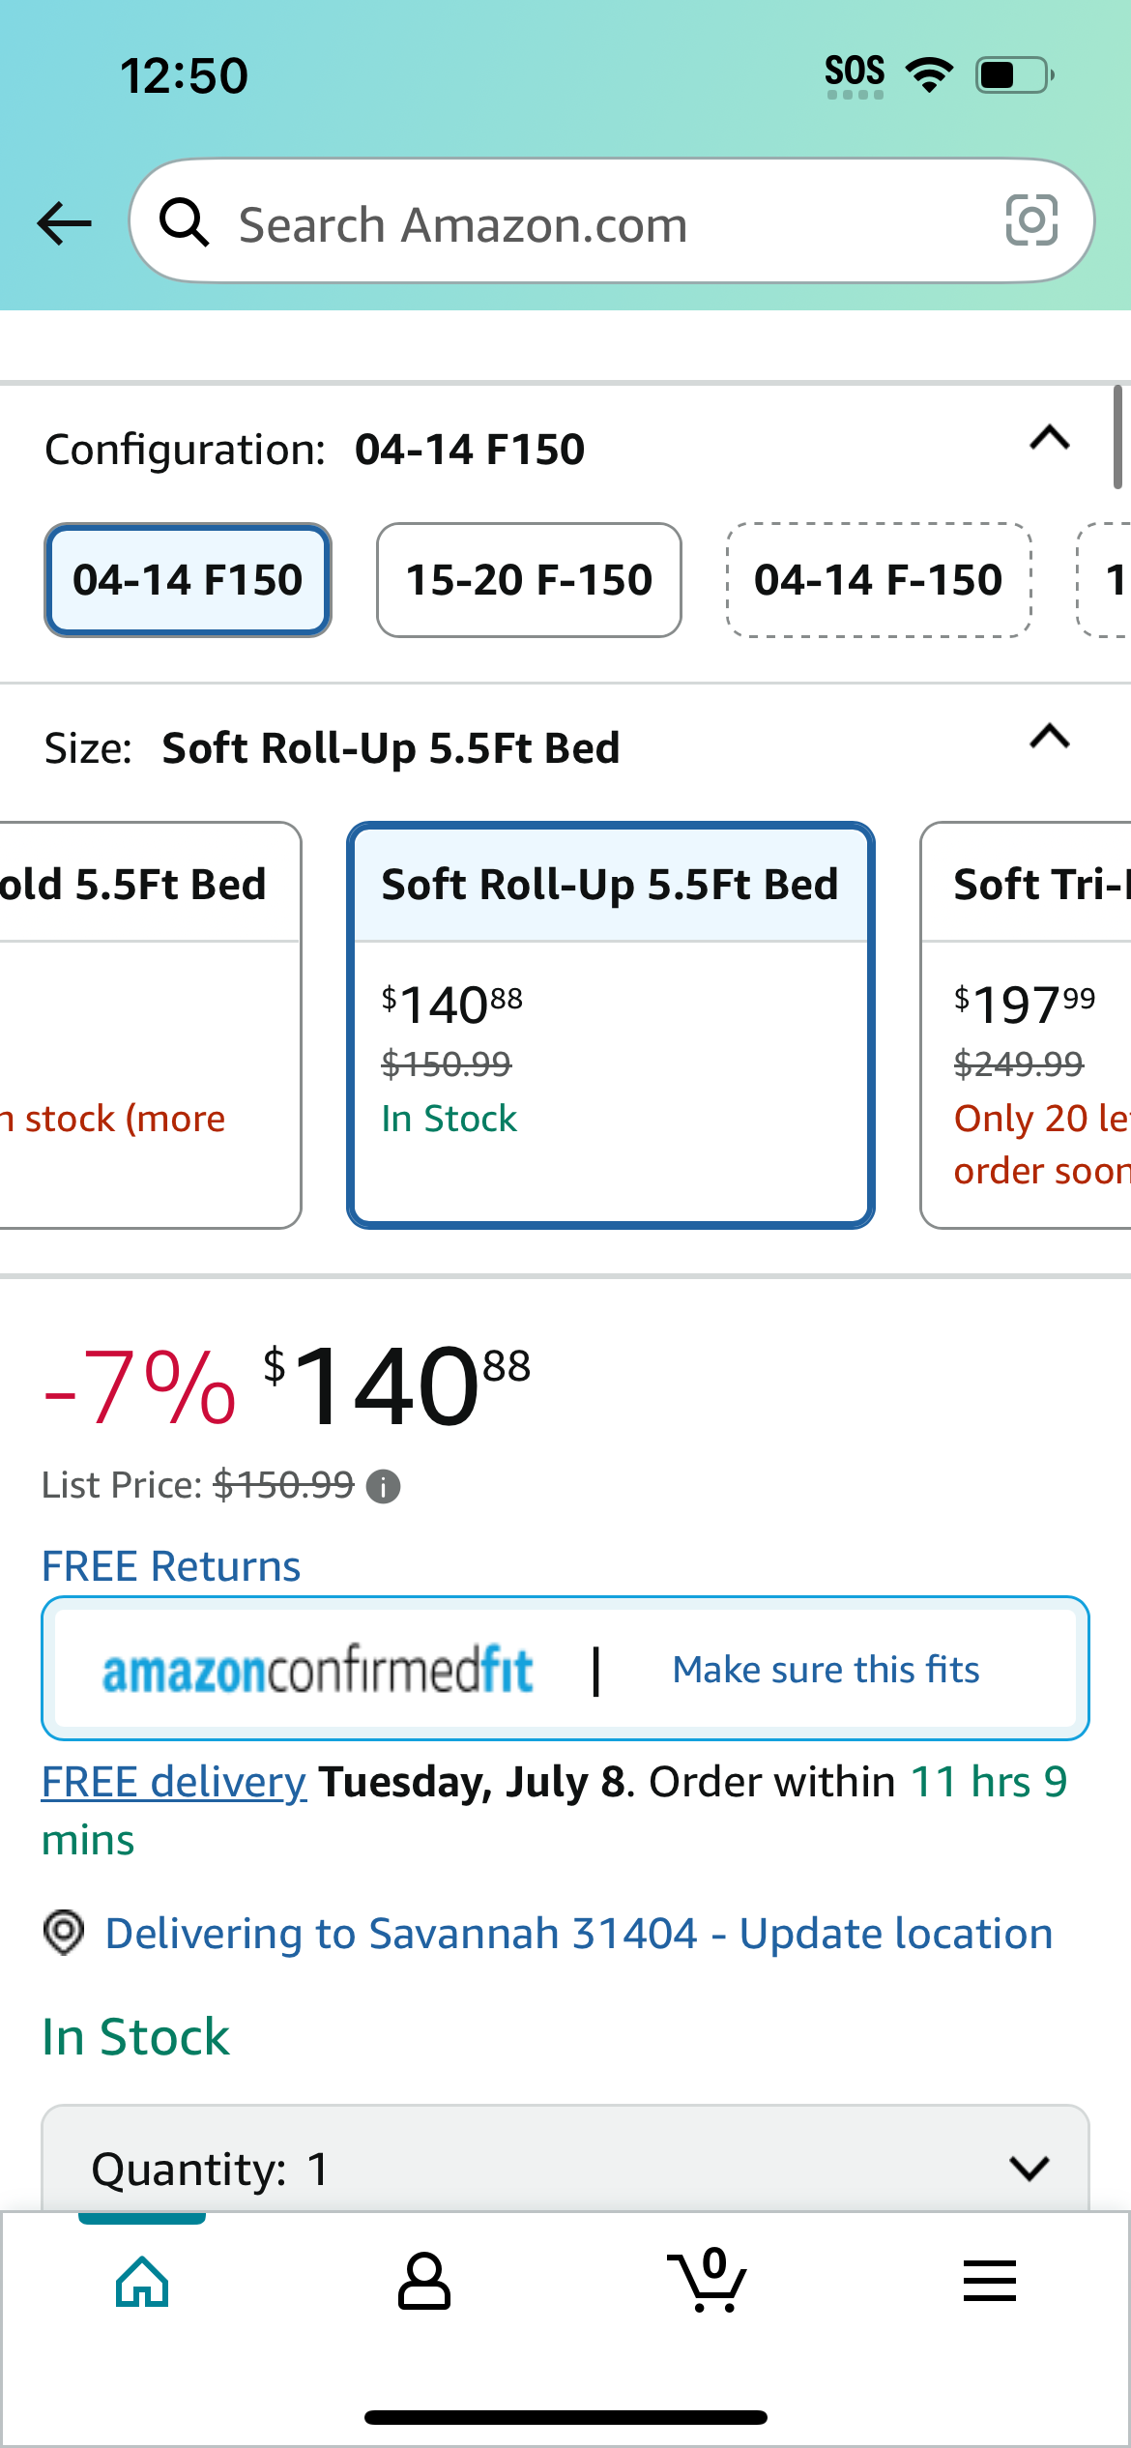Open the Quantity dropdown
The image size is (1131, 2448).
point(565,2163)
